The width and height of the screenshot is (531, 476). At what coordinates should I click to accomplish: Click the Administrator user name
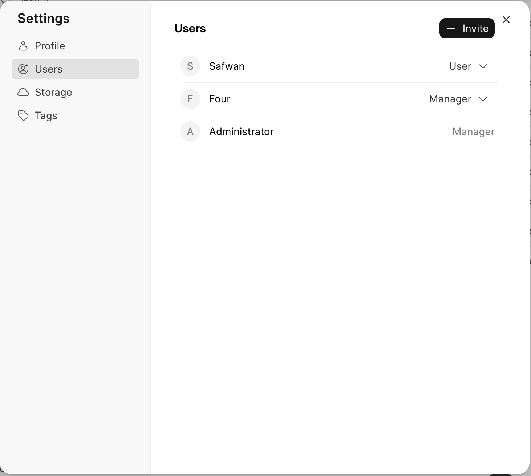pyautogui.click(x=241, y=131)
